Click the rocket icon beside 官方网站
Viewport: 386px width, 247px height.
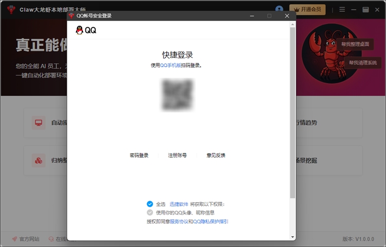click(14, 239)
